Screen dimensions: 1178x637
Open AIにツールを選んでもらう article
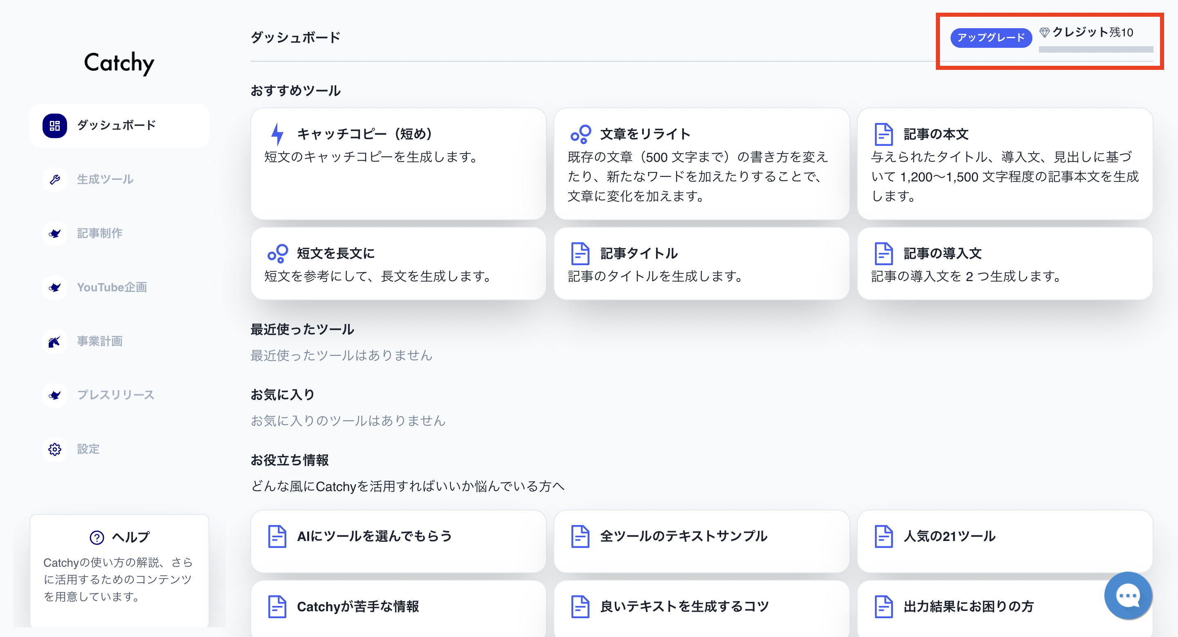398,541
